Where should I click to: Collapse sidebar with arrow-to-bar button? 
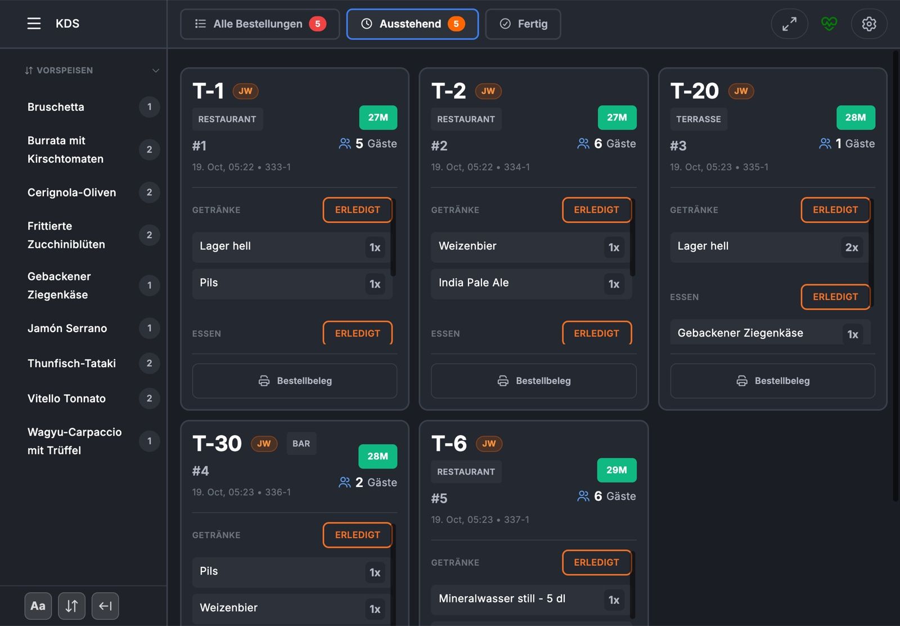105,606
